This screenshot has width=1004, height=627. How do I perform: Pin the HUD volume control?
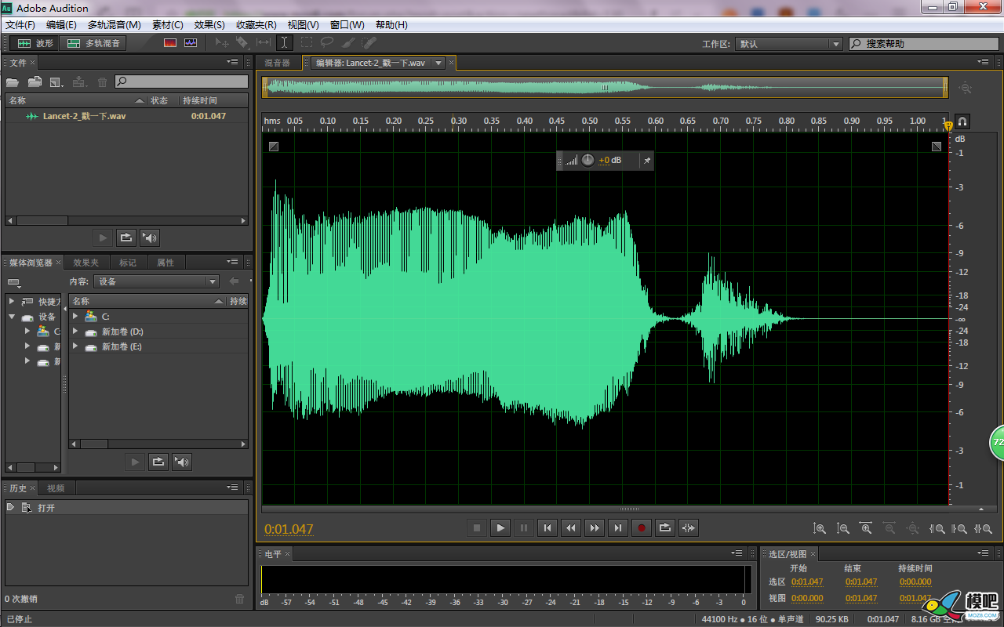coord(647,160)
